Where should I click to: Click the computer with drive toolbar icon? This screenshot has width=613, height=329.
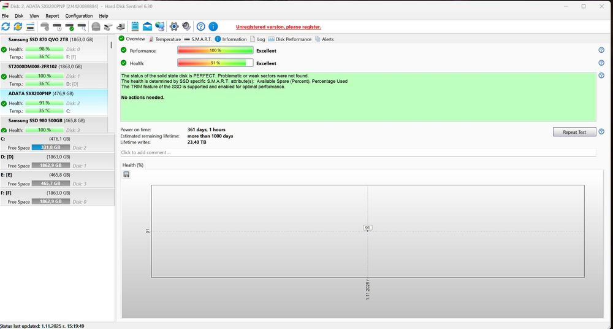[121, 26]
